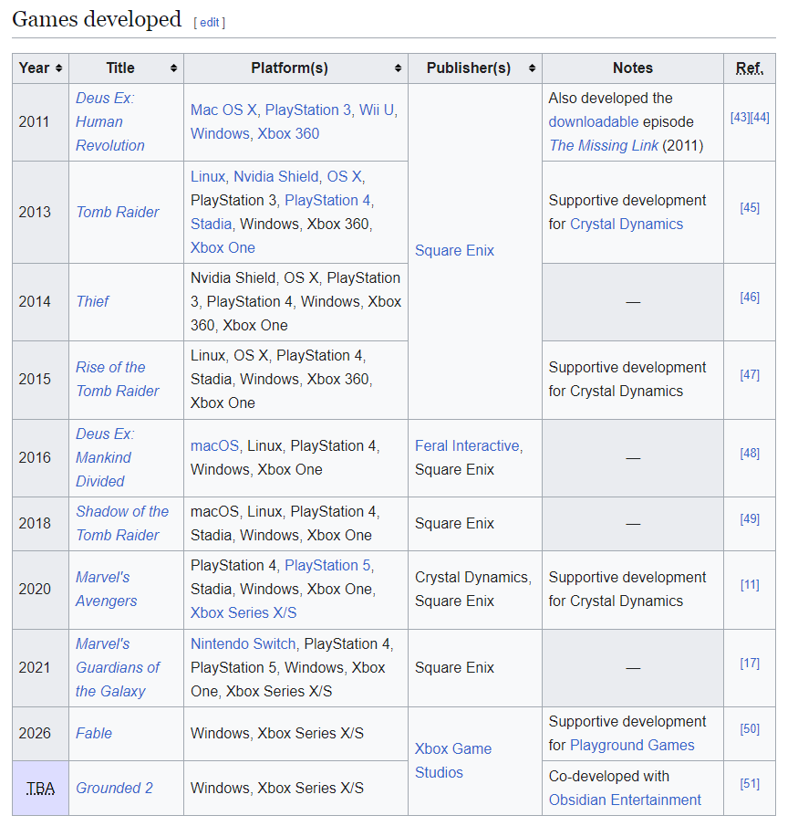Image resolution: width=798 pixels, height=826 pixels.
Task: Open the Grounded 2 link
Action: 114,788
